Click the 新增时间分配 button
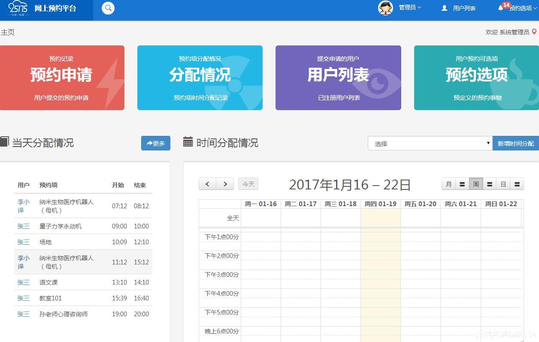Screen dimensions: 539x342 515,143
